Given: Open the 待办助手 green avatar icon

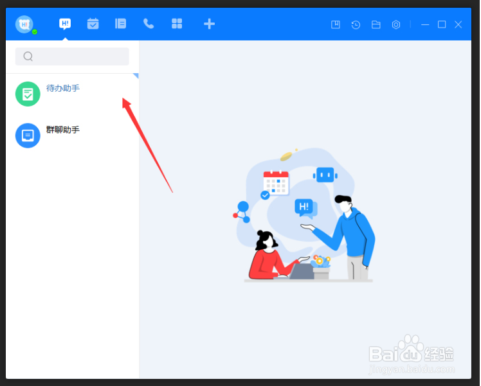Looking at the screenshot, I should 28,94.
